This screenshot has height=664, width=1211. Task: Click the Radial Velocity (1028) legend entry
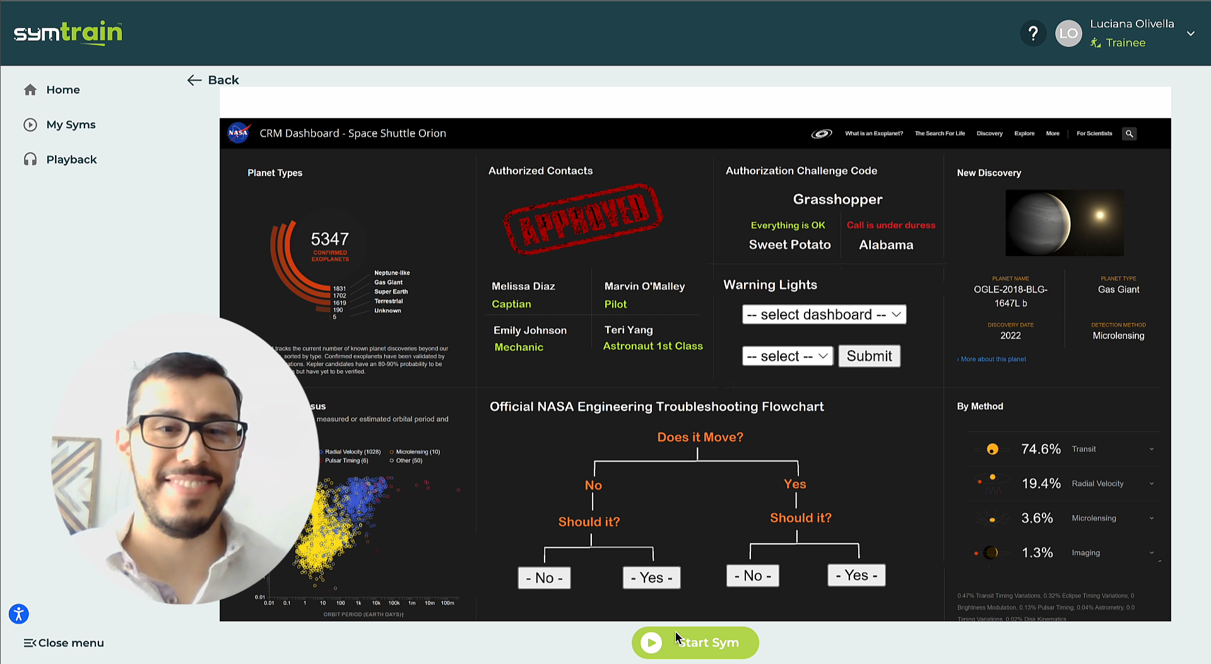(x=350, y=452)
